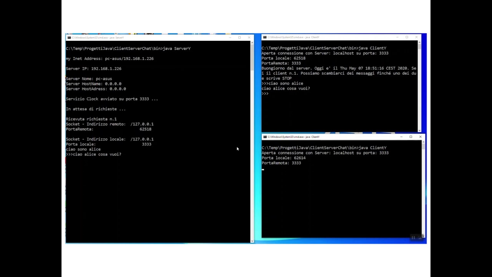Click the 'Server Nome: pc-asus' line
The height and width of the screenshot is (277, 492).
pos(89,78)
